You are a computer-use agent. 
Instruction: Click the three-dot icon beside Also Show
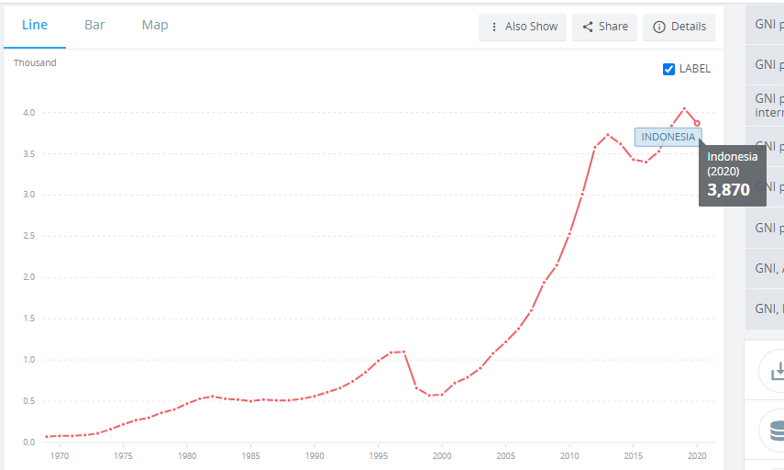coord(494,27)
